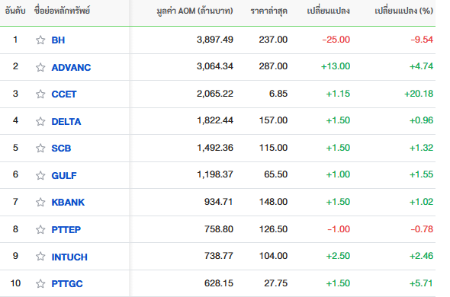Open the CCET stock page

64,94
